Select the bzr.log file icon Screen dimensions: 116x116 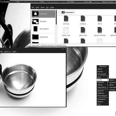click(66, 19)
